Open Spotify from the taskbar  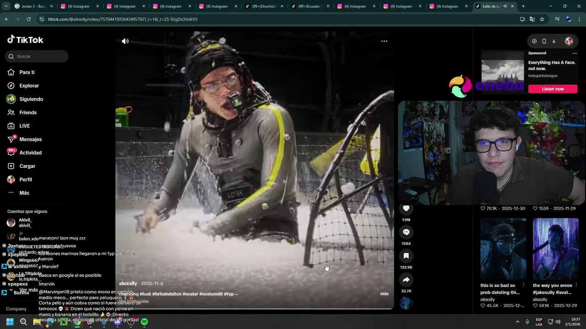pyautogui.click(x=144, y=322)
